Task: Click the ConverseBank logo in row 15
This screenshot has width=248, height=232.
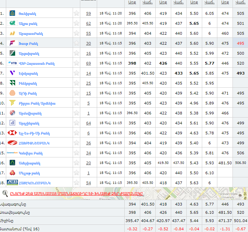Action: pyautogui.click(x=12, y=153)
